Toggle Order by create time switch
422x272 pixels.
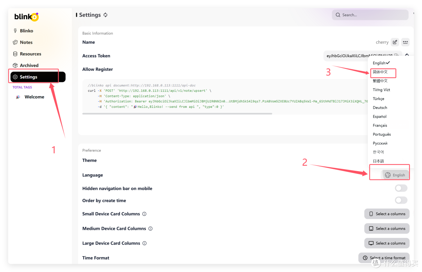pos(401,200)
